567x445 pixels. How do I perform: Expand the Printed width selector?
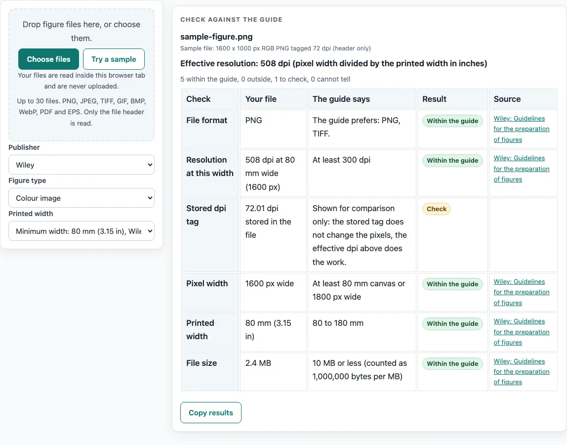[x=81, y=231]
